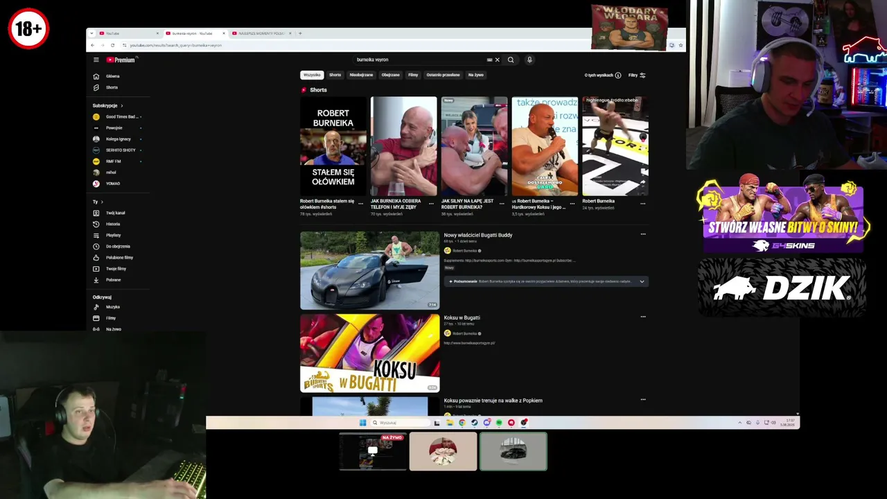
Task: Clear the search query with the X
Action: point(497,60)
